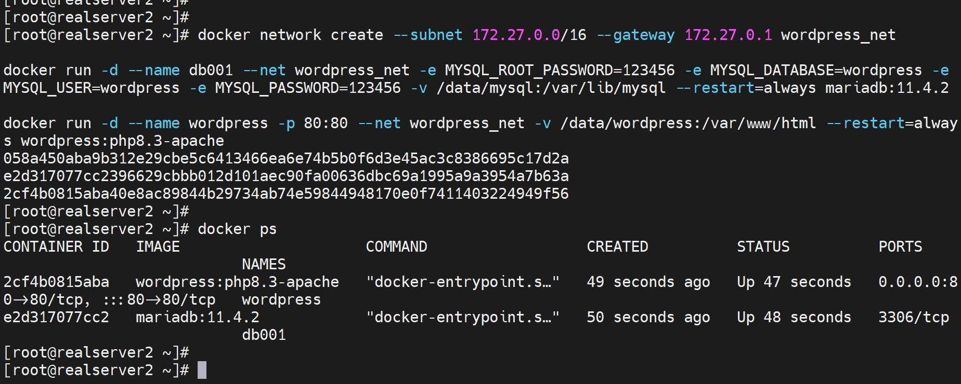Click the cursor block at the last prompt
The image size is (961, 384).
tap(202, 370)
